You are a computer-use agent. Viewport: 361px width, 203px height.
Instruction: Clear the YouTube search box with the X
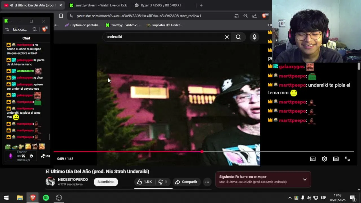227,37
